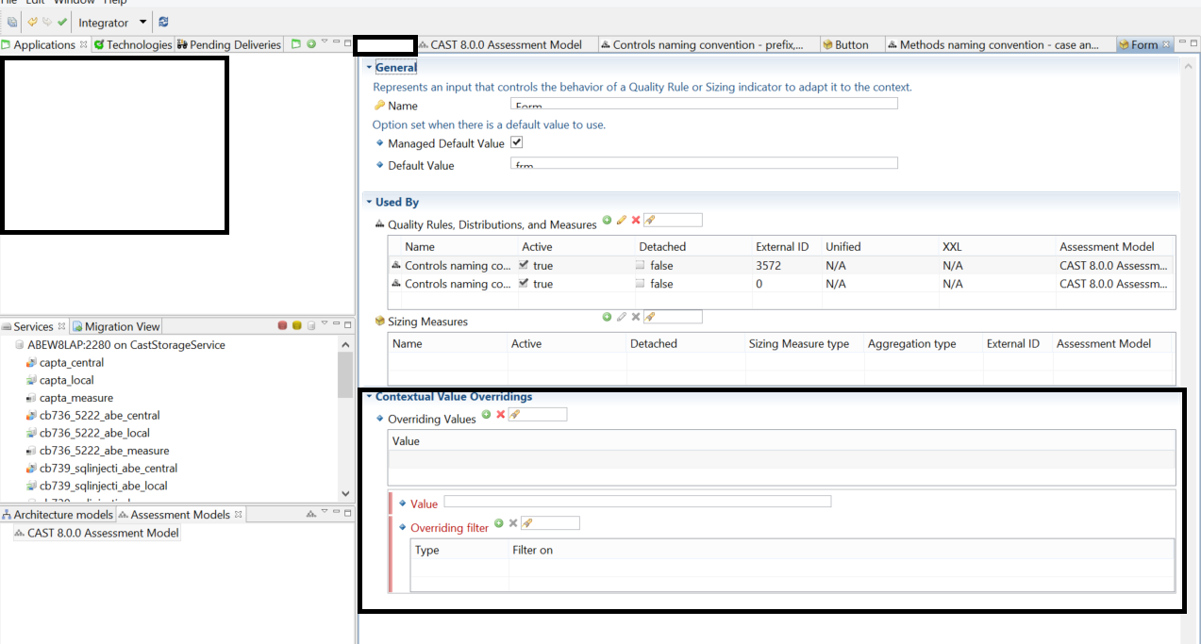Click the Sizing Measures filter field
The width and height of the screenshot is (1201, 644).
(673, 317)
